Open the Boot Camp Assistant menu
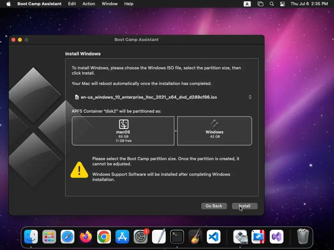 point(39,4)
